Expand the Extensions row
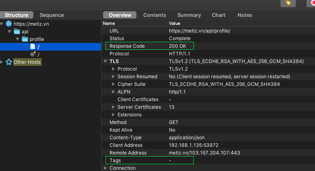 tap(113, 115)
